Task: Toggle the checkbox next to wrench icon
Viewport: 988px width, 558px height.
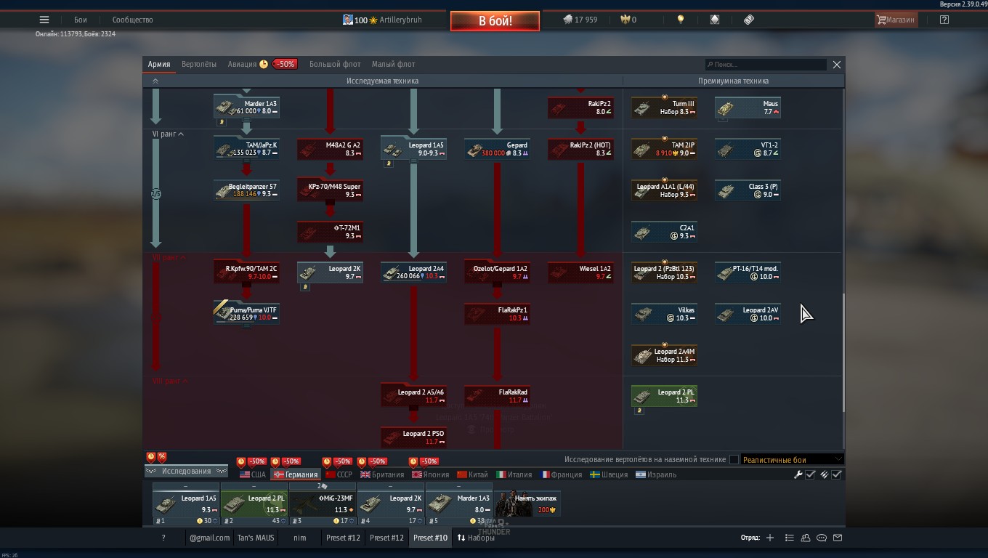Action: [810, 474]
